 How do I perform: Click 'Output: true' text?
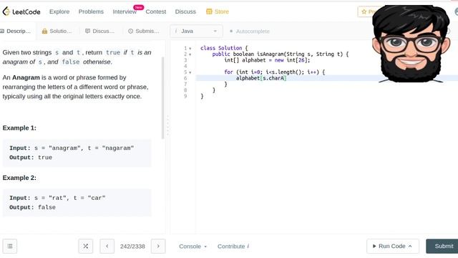(x=31, y=158)
